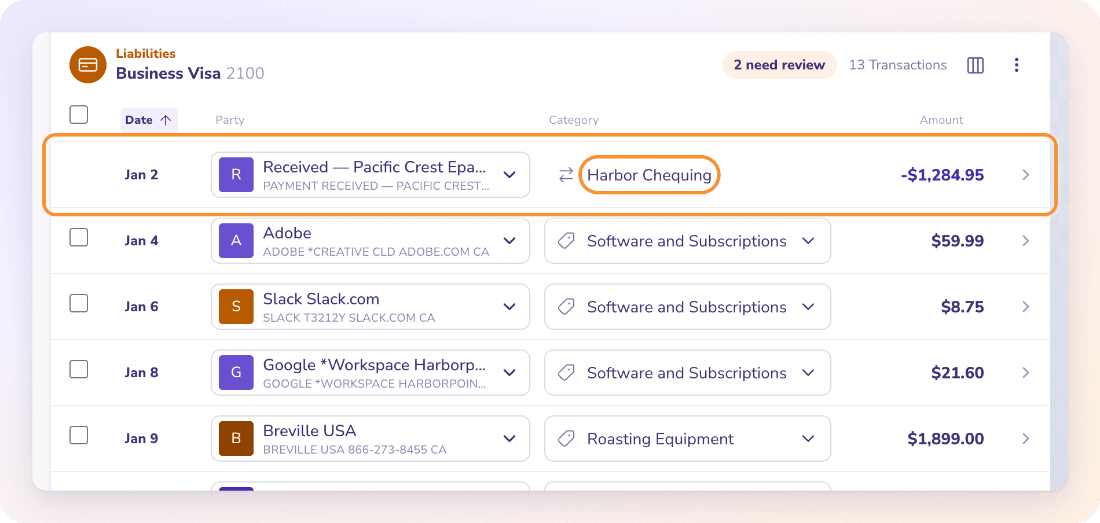Click the tag icon in Google Workspace's category
Screen dimensions: 1100x523
(x=566, y=373)
